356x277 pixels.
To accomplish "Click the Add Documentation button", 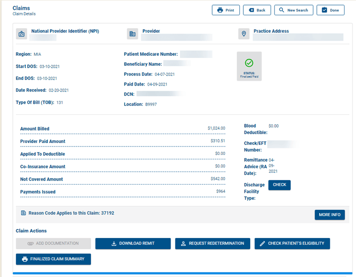I will [x=53, y=243].
